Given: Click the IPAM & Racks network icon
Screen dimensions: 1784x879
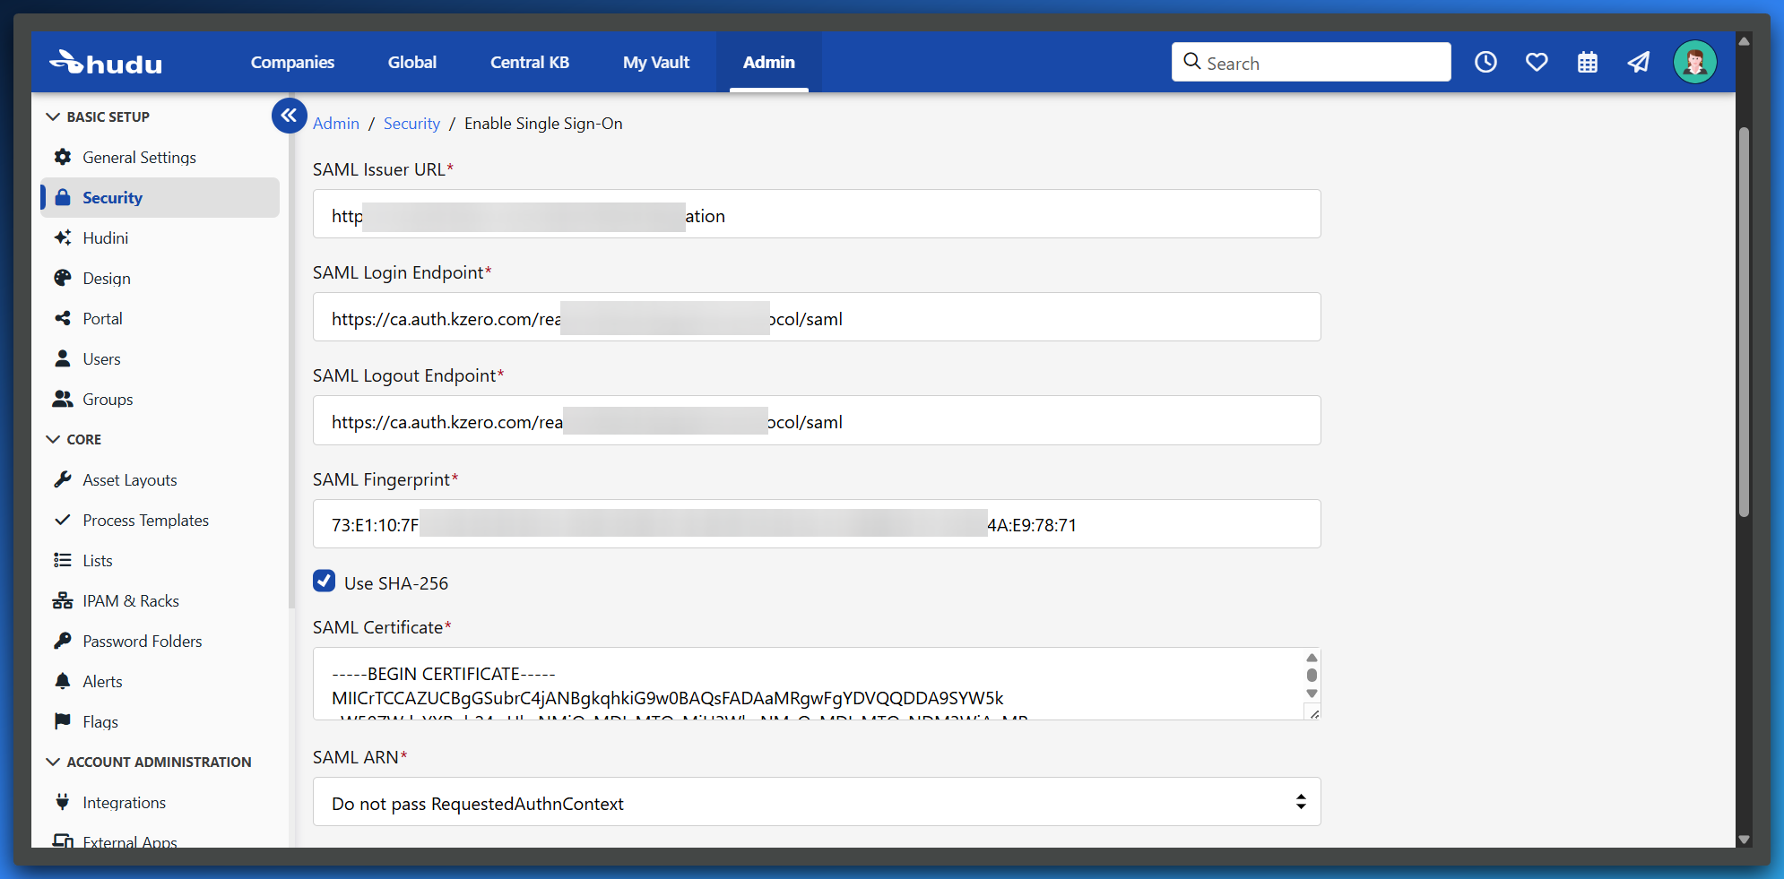Looking at the screenshot, I should coord(63,600).
